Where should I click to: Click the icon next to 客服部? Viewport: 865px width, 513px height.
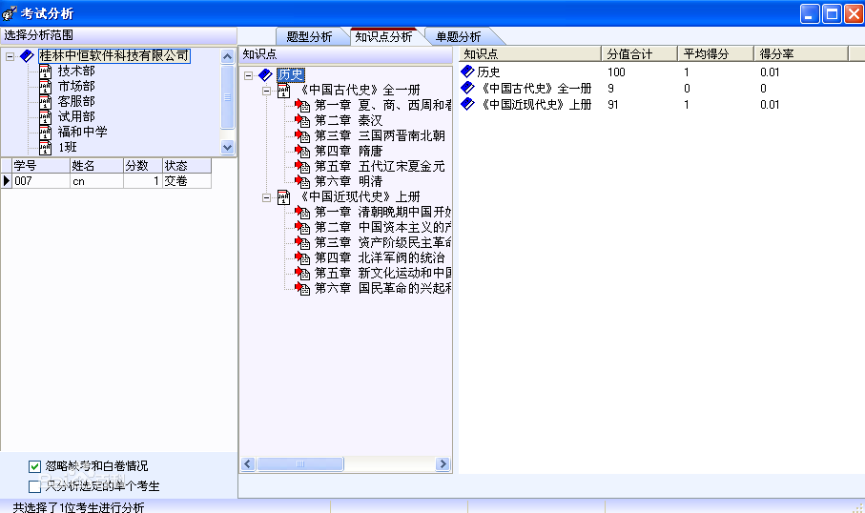(x=45, y=102)
